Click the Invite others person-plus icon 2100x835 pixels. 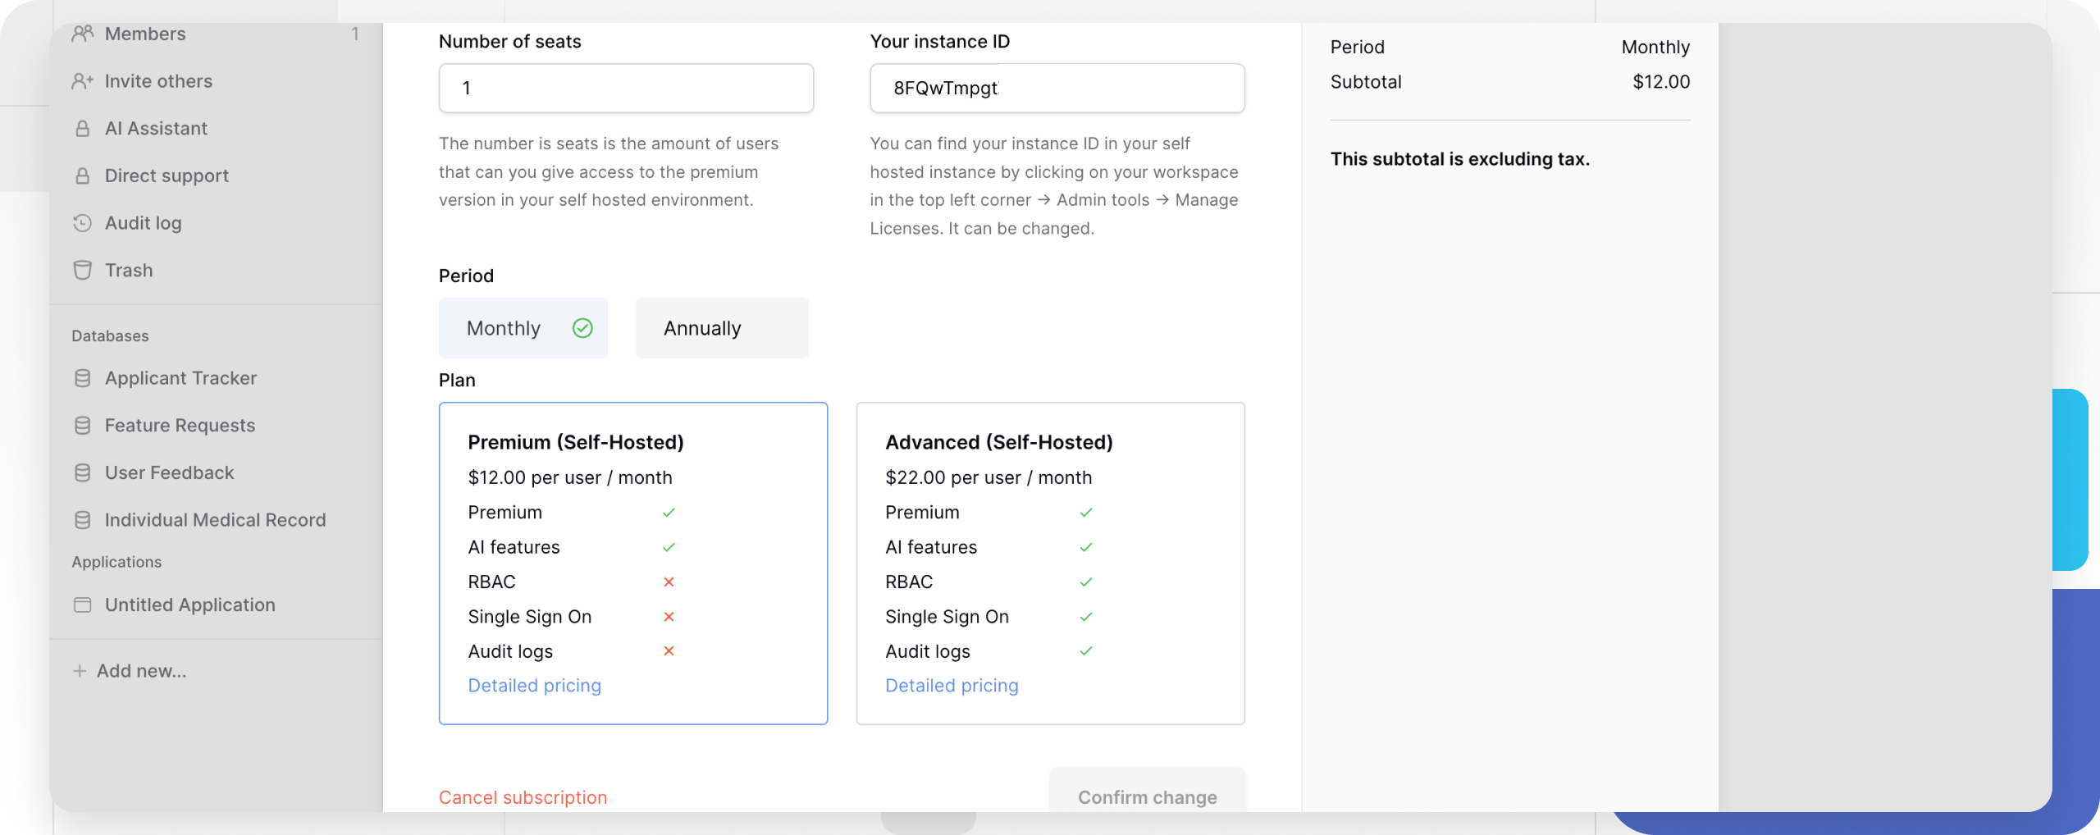[x=82, y=81]
